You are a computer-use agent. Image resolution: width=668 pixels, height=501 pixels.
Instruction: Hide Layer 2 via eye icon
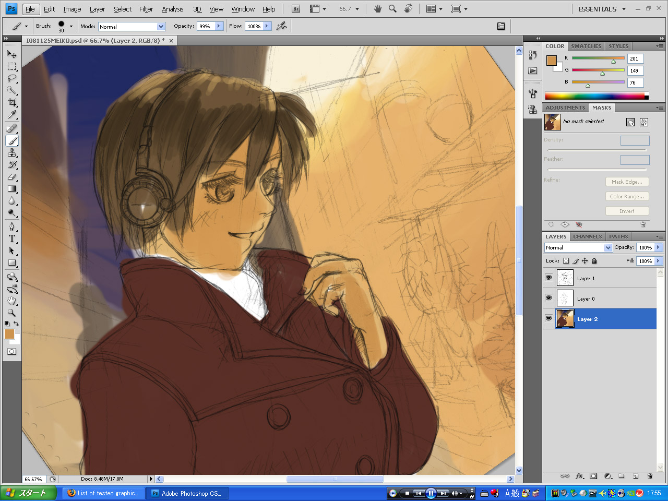548,318
